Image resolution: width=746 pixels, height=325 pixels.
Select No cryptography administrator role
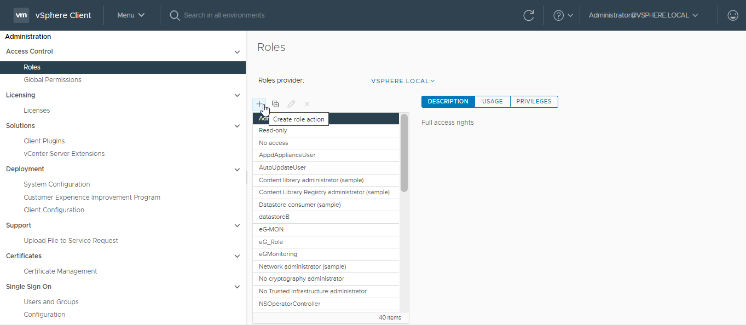(326, 279)
